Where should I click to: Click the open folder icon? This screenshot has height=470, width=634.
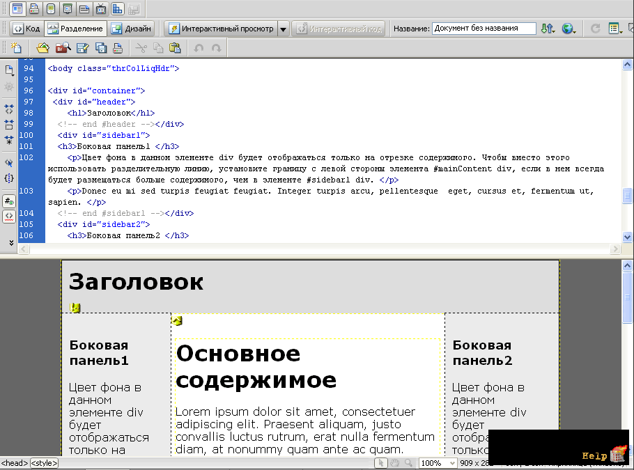(43, 48)
